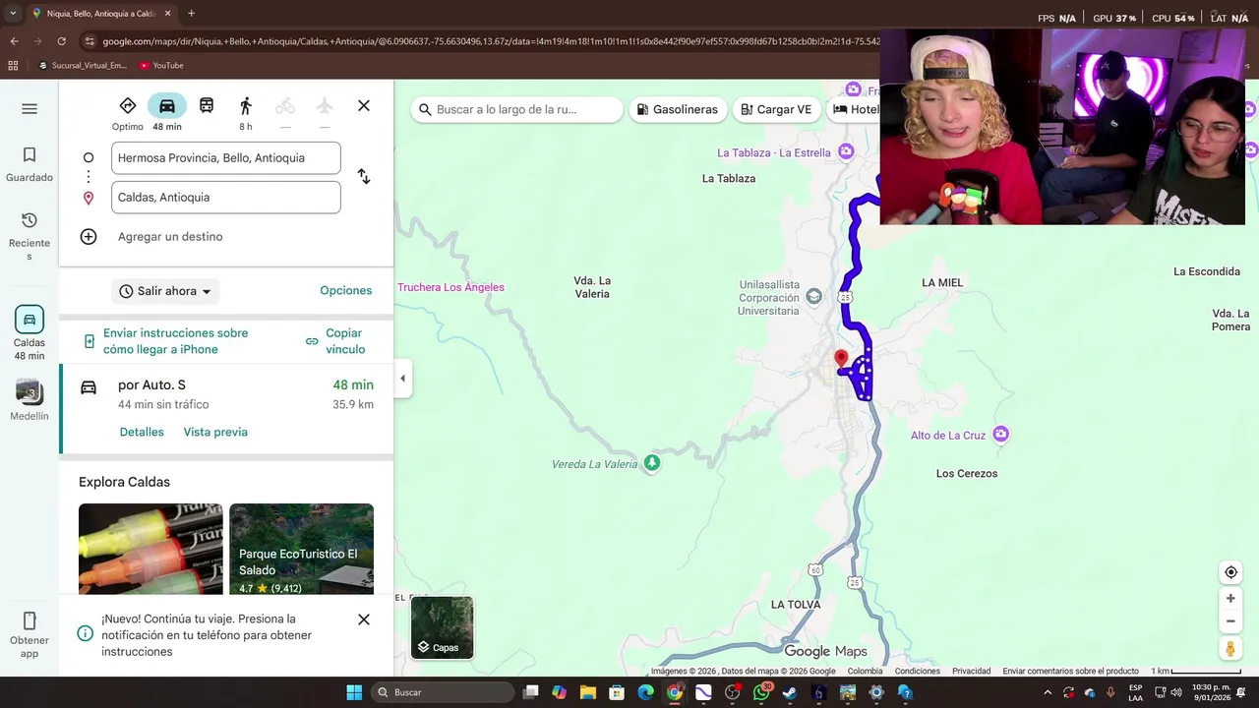Open the Sucursal_Virtual_Em bookmark
This screenshot has width=1259, height=708.
click(82, 66)
